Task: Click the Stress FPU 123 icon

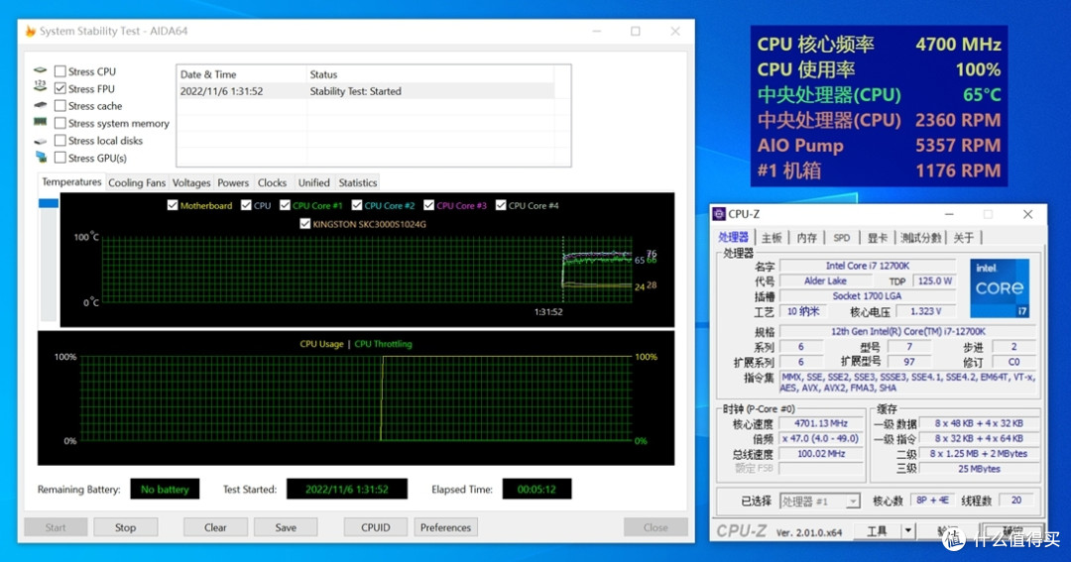Action: point(41,86)
